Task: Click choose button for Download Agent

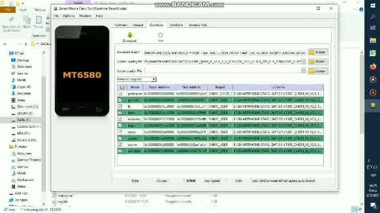Action: [318, 52]
